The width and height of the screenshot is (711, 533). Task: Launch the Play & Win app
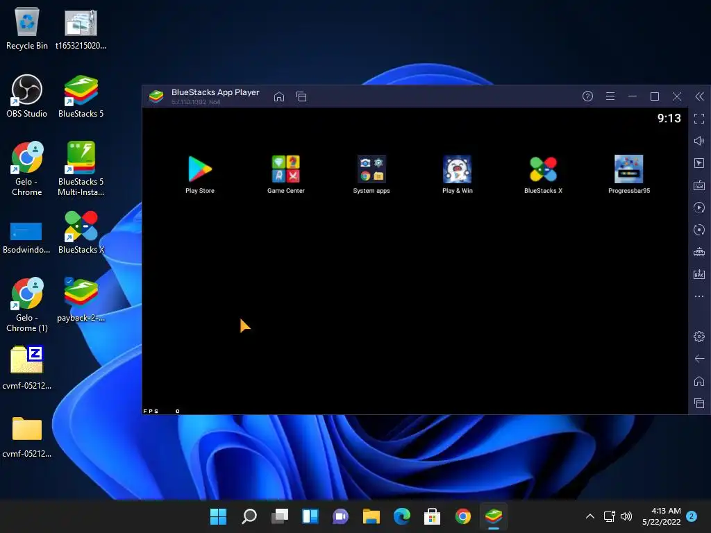[x=457, y=174]
